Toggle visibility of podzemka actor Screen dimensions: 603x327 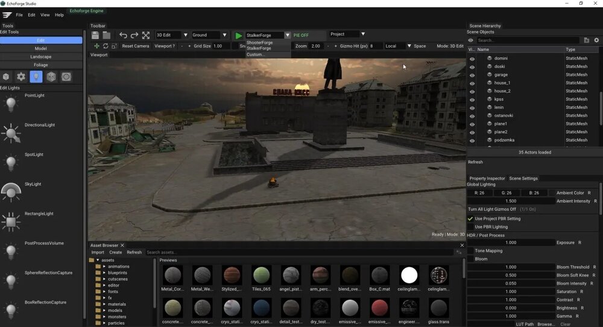click(x=472, y=141)
